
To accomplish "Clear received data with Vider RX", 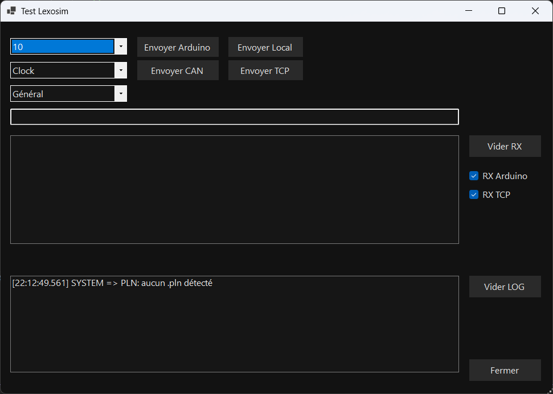I will [x=505, y=146].
